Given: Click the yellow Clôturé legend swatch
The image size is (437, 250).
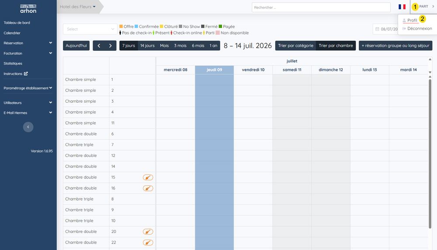Looking at the screenshot, I should 161,27.
